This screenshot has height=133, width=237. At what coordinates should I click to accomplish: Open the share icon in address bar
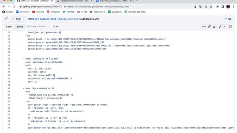[206, 7]
